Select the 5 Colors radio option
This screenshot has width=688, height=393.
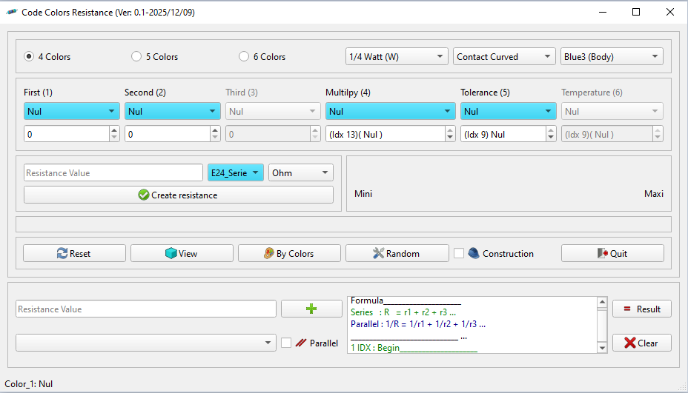pyautogui.click(x=136, y=56)
